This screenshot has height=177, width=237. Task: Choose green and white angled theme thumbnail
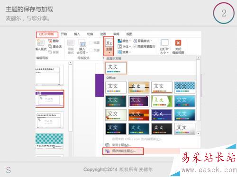click(162, 101)
